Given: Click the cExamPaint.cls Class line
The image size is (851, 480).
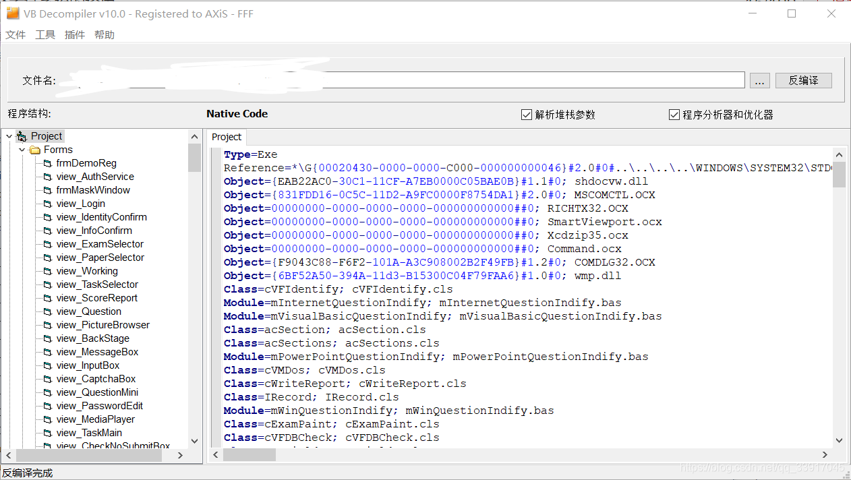Looking at the screenshot, I should pyautogui.click(x=332, y=424).
